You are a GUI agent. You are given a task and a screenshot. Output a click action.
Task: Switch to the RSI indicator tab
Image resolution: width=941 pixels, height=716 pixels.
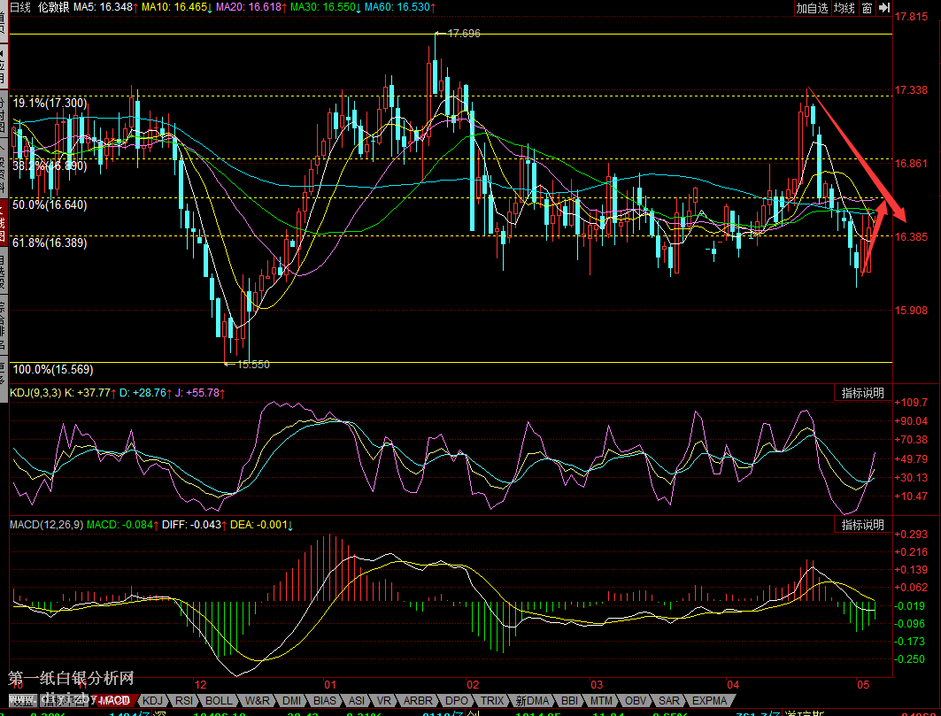click(x=185, y=700)
